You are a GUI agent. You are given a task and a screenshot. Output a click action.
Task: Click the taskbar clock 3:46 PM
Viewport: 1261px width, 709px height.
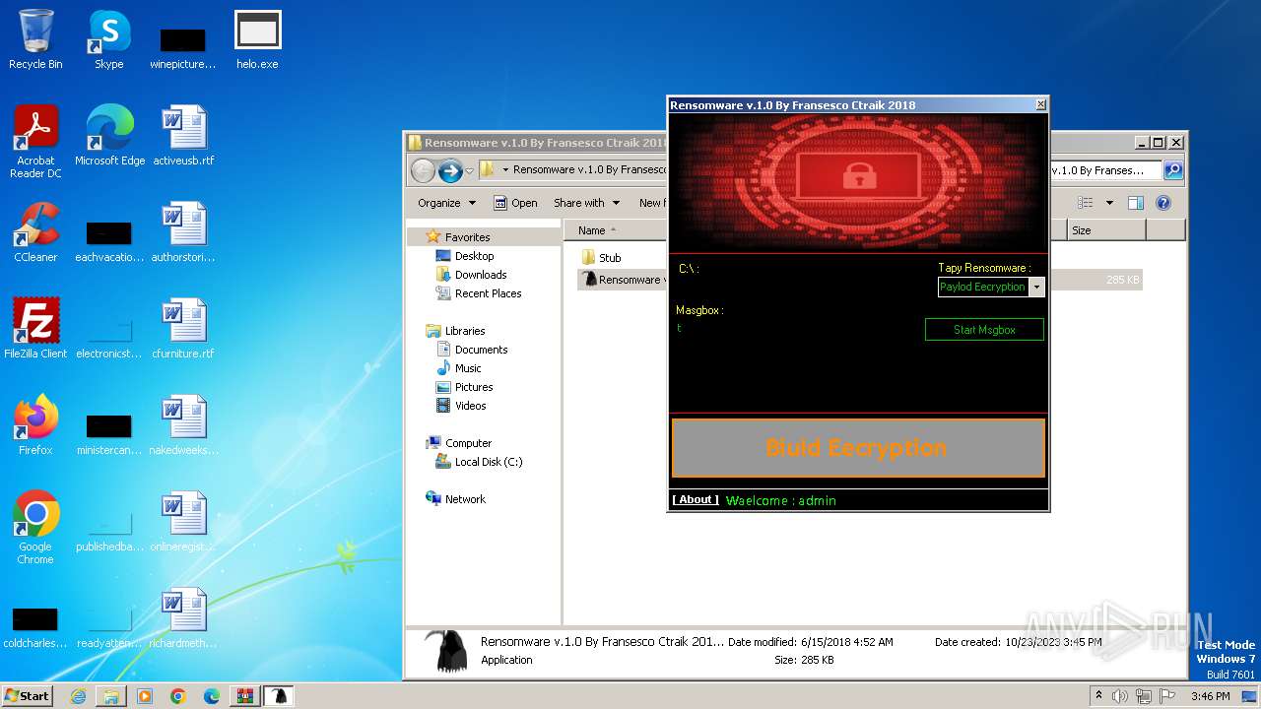click(1210, 696)
